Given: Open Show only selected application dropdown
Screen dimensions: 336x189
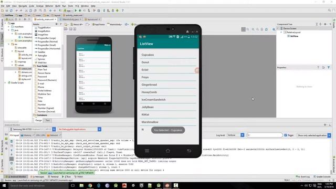Looking at the screenshot, I should point(314,135).
